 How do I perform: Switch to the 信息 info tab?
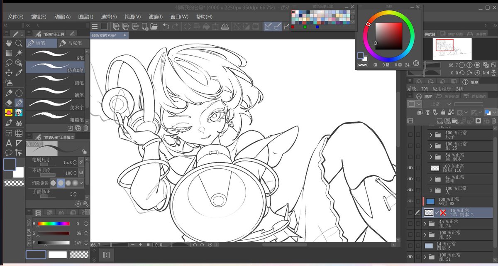(471, 82)
